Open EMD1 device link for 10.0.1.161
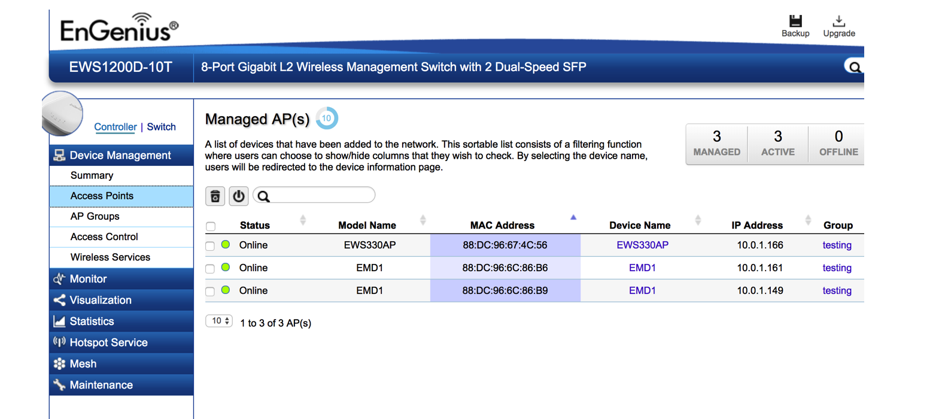This screenshot has height=419, width=948. pos(642,268)
